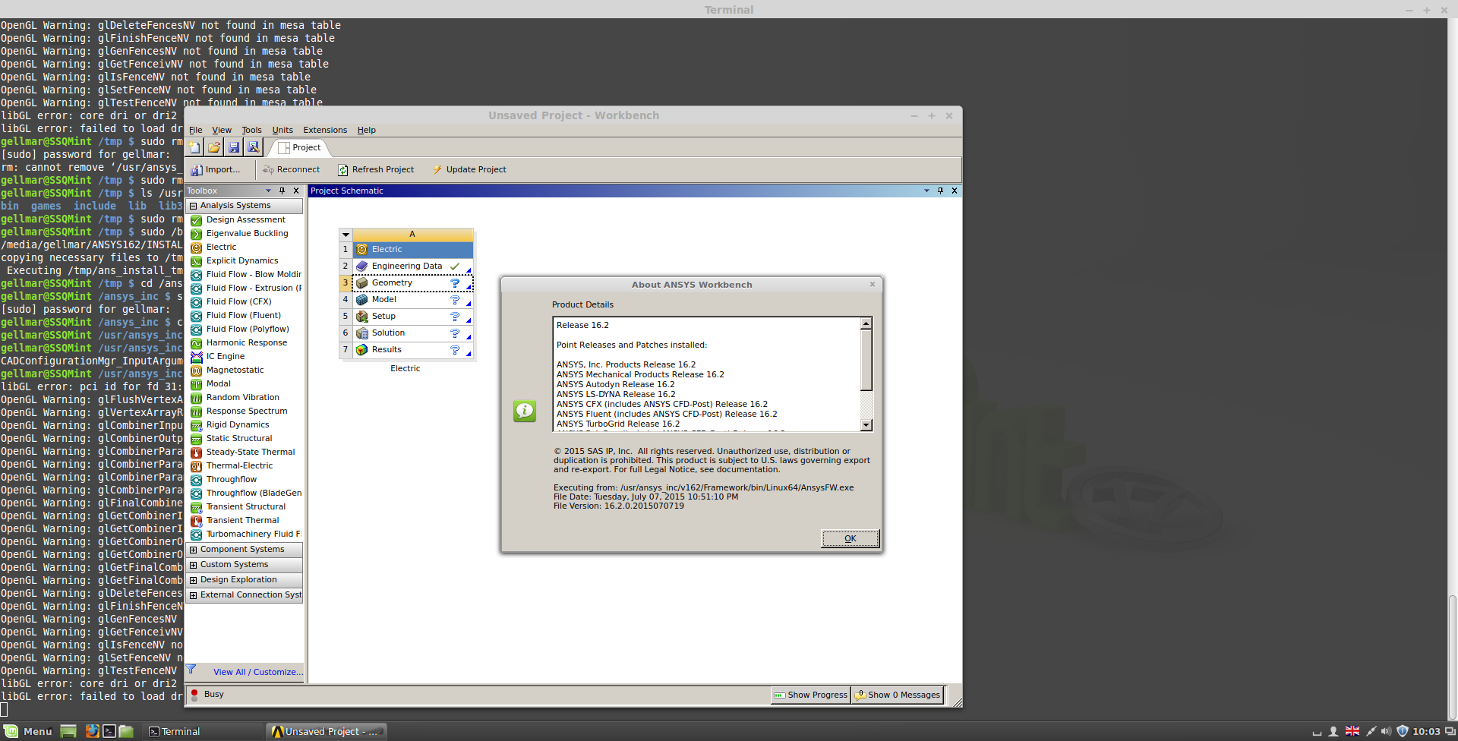Click scroll up arrow in Product Details
The height and width of the screenshot is (741, 1458).
866,324
